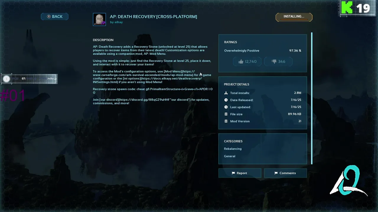Open the Death Recovery mod tombstone thumbnail
Image resolution: width=378 pixels, height=212 pixels.
[x=99, y=19]
